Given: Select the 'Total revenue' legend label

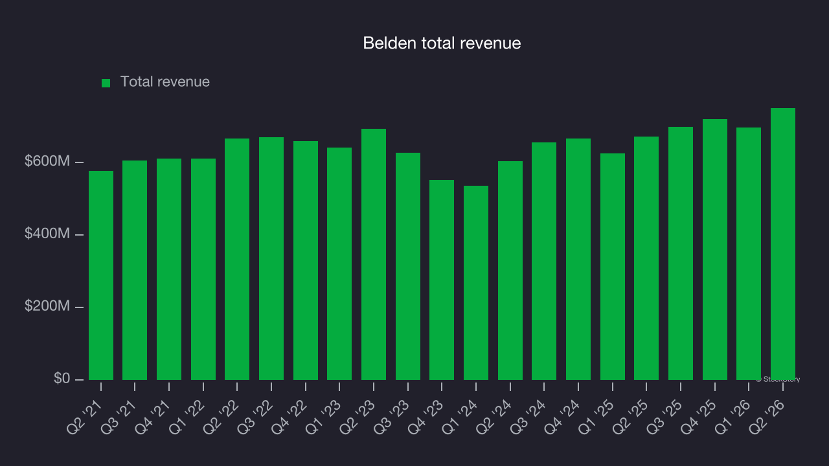Looking at the screenshot, I should (x=165, y=82).
